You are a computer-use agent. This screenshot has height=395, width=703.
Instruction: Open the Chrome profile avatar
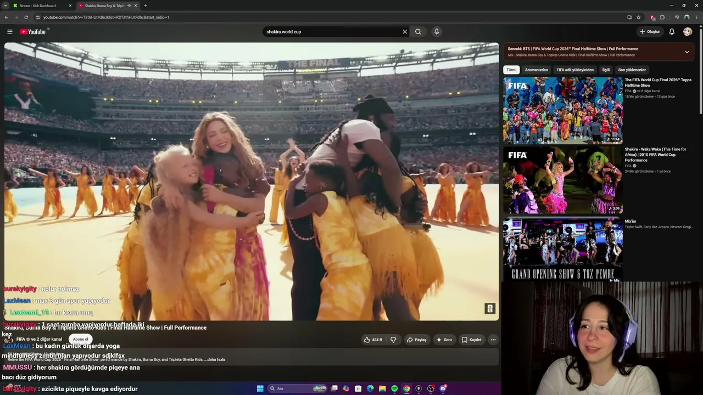point(687,17)
